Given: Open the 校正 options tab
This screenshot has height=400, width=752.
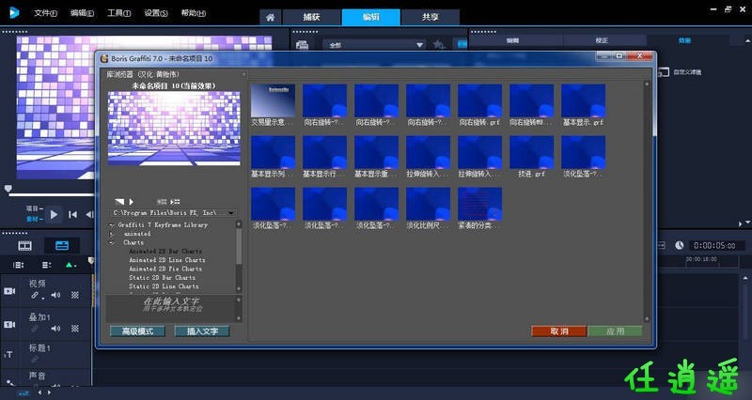Looking at the screenshot, I should coord(602,40).
